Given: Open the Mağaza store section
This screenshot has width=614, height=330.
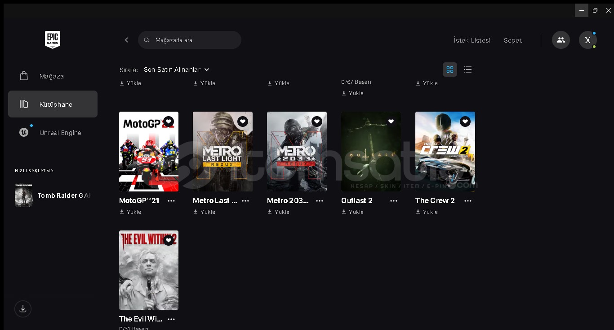Looking at the screenshot, I should click(53, 76).
